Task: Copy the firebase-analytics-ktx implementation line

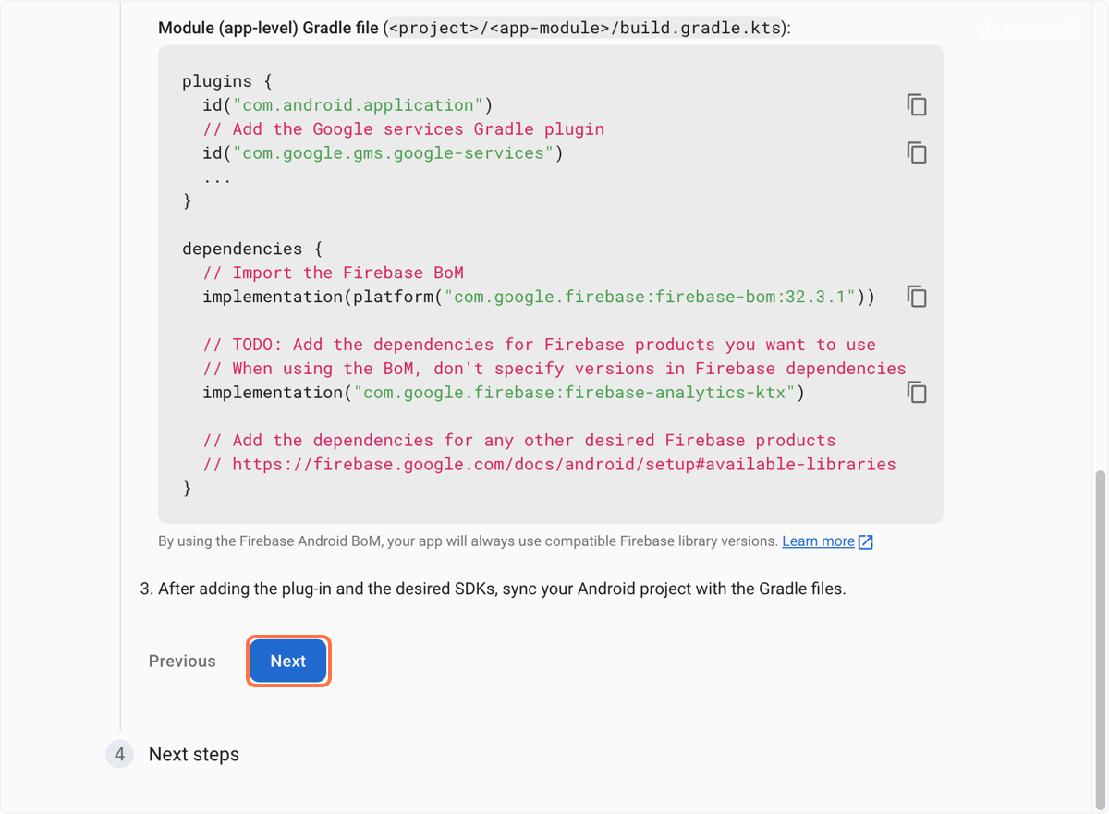Action: coord(916,393)
